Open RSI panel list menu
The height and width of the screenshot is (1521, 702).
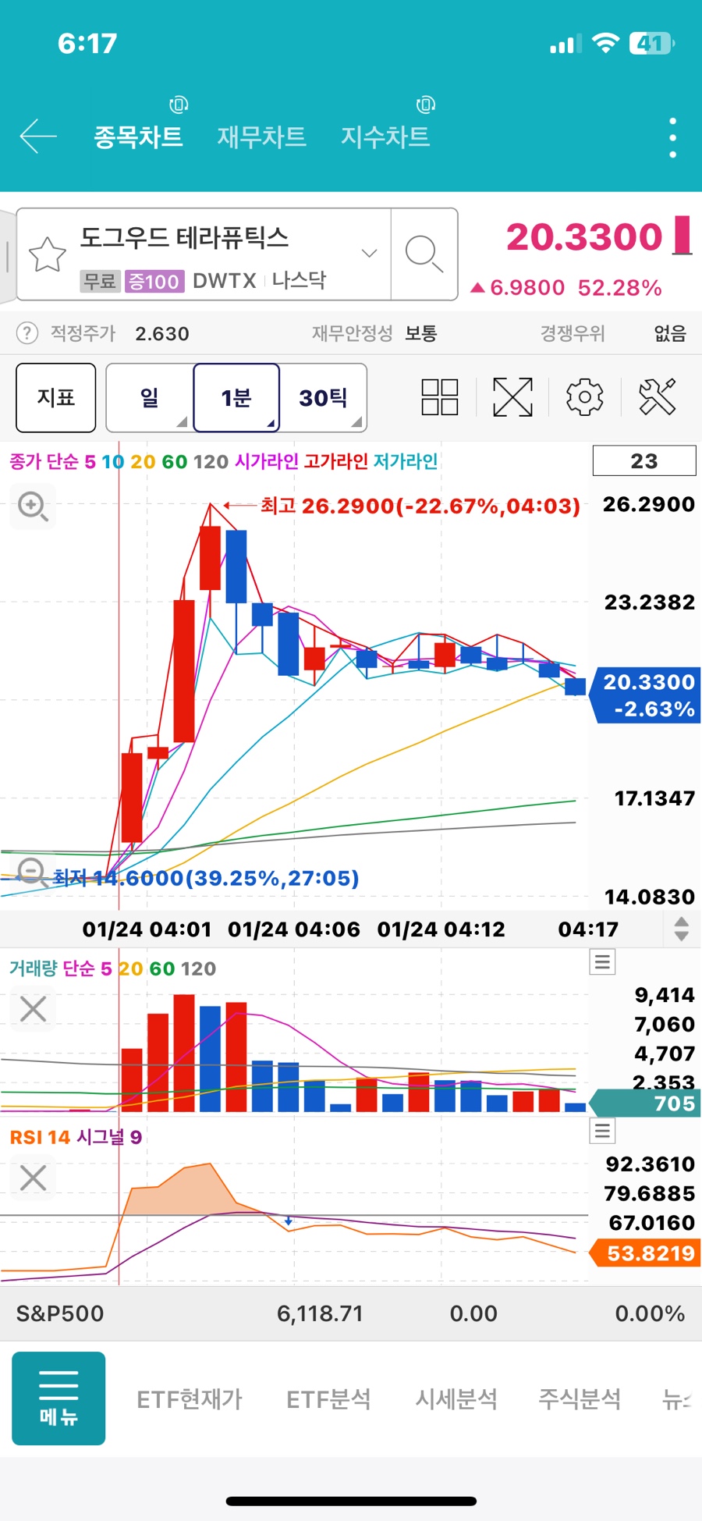coord(602,1130)
